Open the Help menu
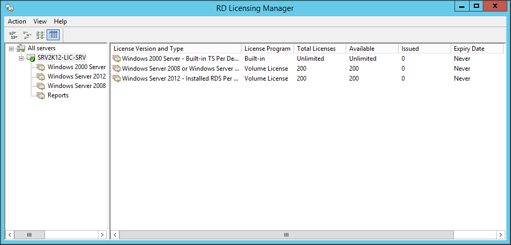The height and width of the screenshot is (245, 511). (x=60, y=21)
